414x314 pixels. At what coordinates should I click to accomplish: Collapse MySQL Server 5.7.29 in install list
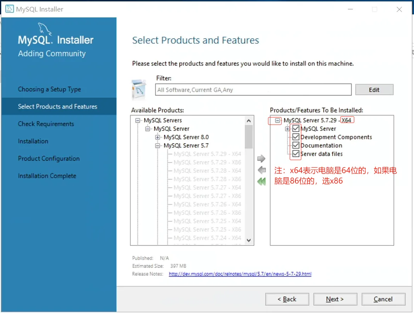tap(277, 120)
